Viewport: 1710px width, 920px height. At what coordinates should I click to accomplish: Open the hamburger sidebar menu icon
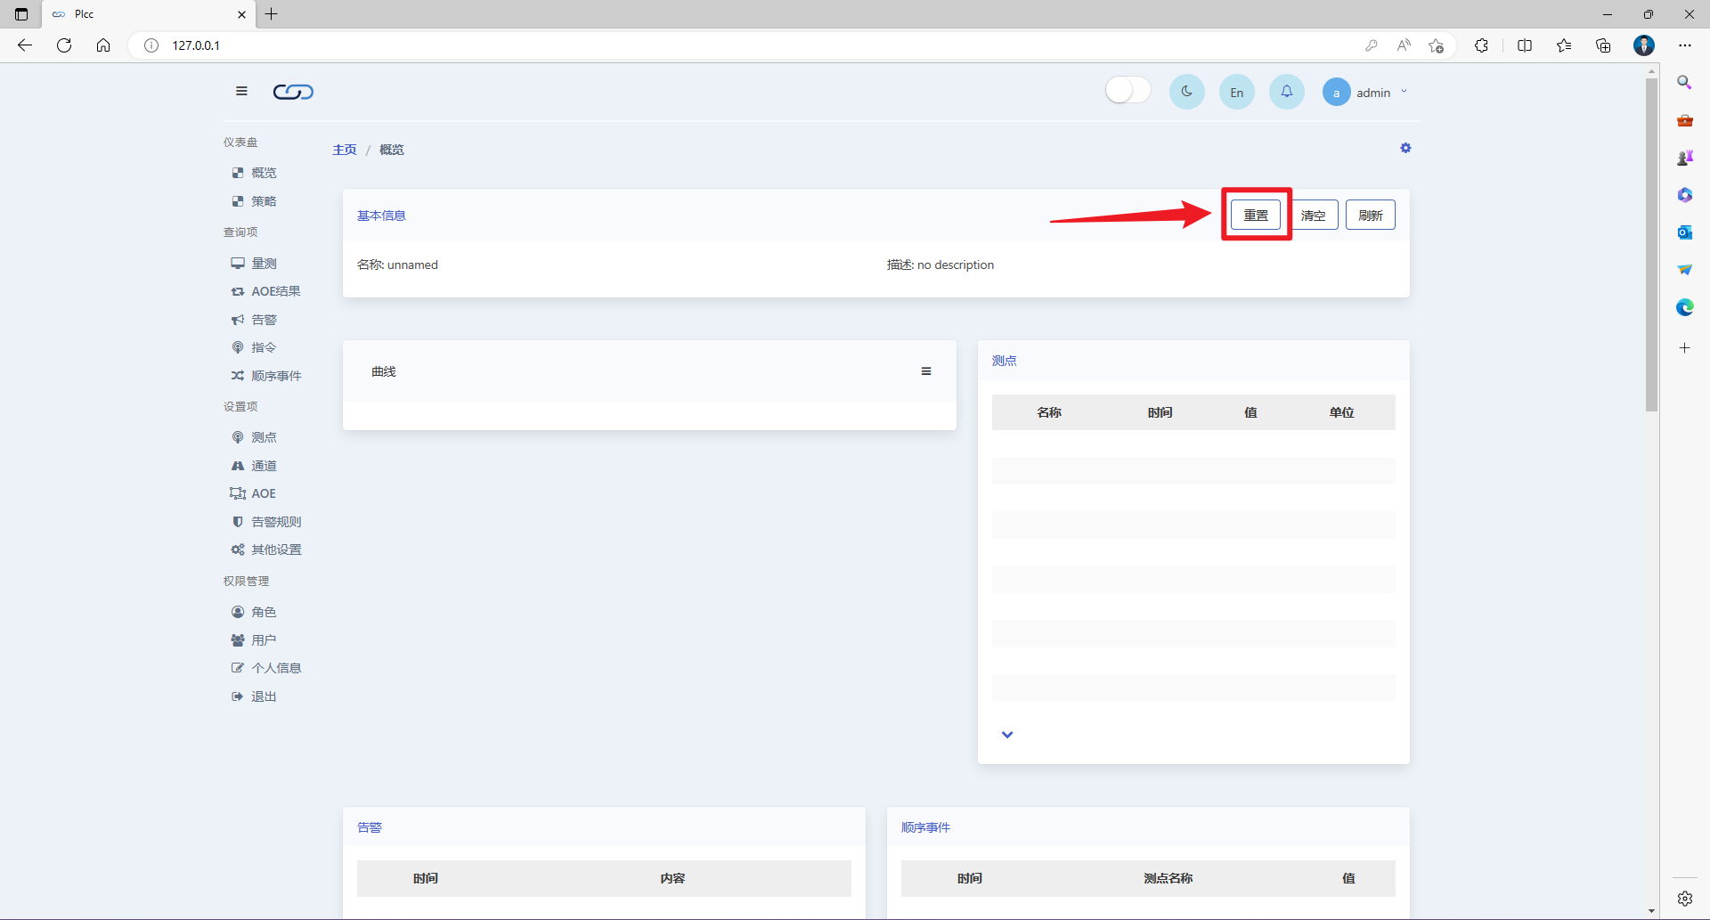point(241,91)
